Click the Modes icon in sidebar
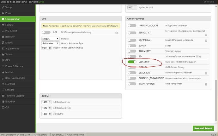 click(3, 43)
